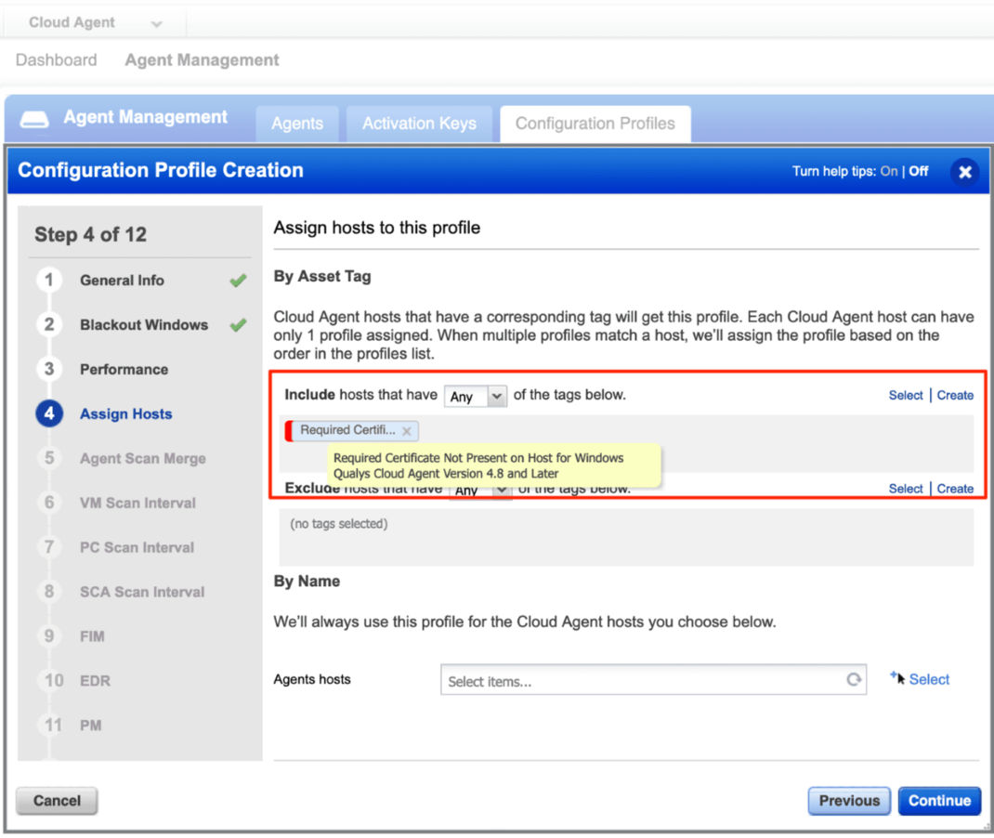Click Select link for Exclude tags

(905, 488)
